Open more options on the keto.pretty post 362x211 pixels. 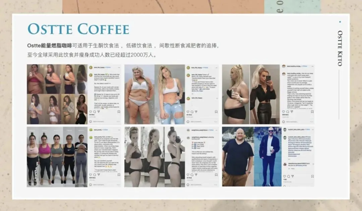[x=119, y=130]
